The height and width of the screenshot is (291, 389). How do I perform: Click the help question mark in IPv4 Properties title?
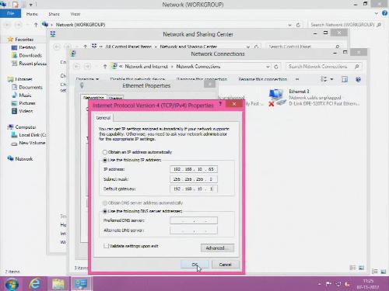point(220,104)
